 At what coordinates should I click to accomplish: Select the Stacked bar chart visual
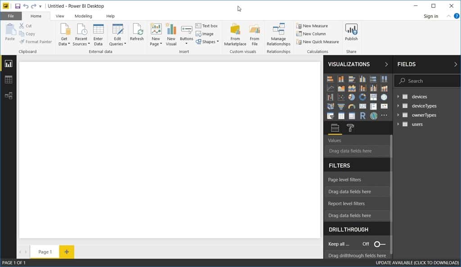(x=330, y=79)
